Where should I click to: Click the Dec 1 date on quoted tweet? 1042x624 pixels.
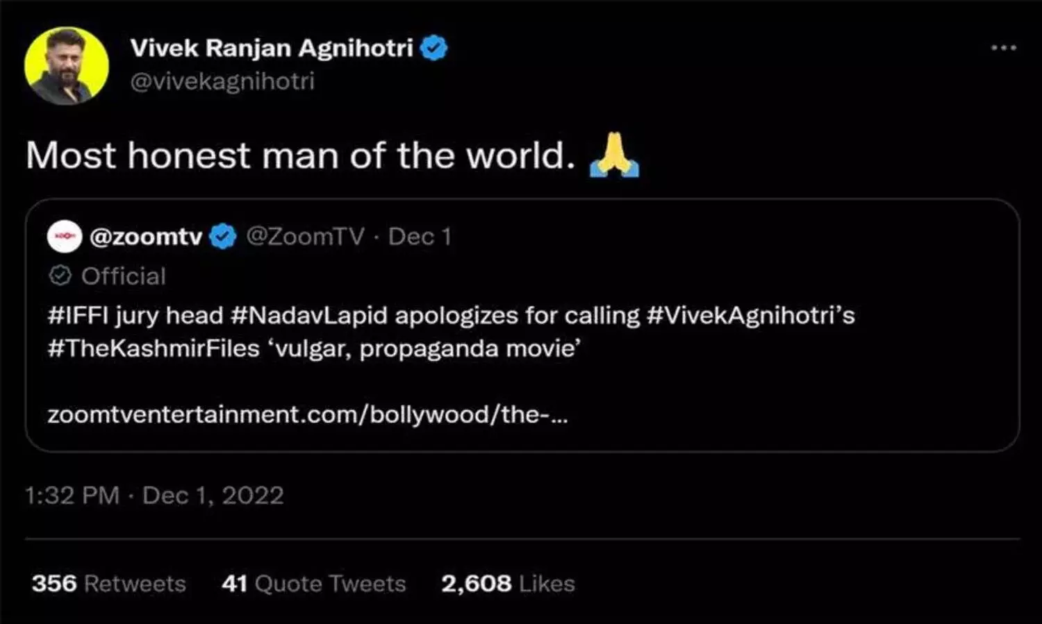point(420,236)
